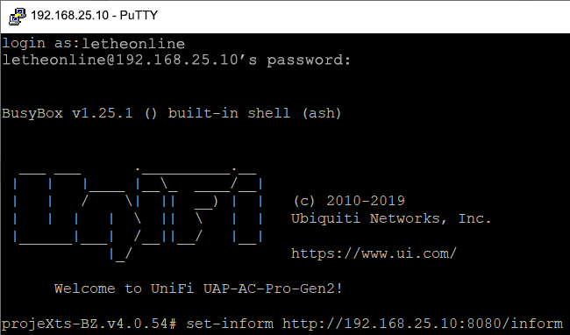
Task: Click the 'projeXts-BZ.v4.0.54#' shell prompt
Action: tap(89, 324)
